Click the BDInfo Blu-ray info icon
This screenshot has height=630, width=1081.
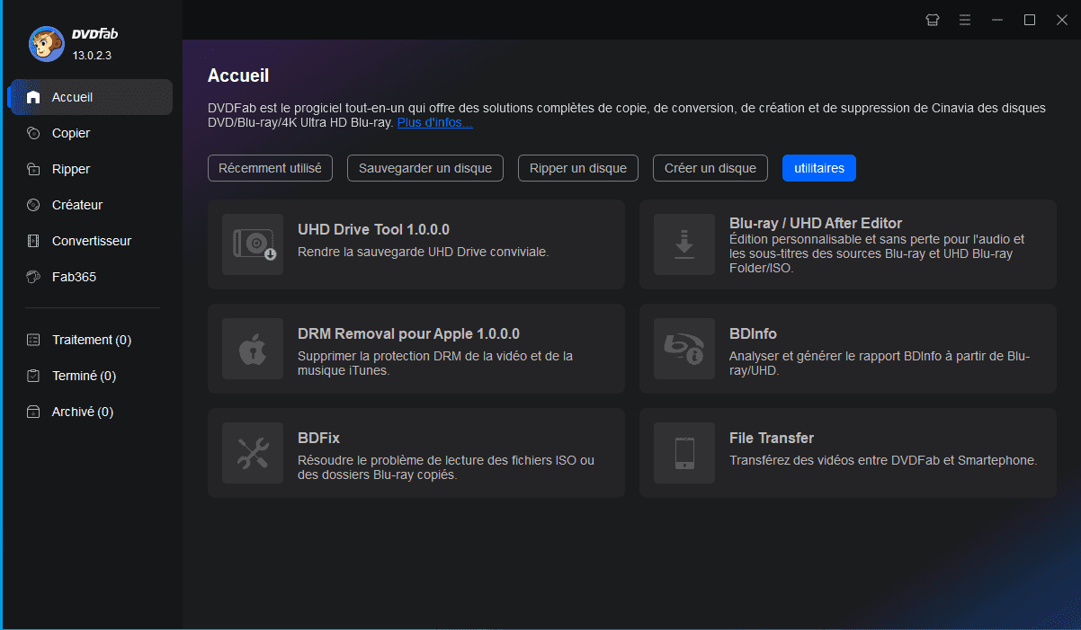coord(684,349)
